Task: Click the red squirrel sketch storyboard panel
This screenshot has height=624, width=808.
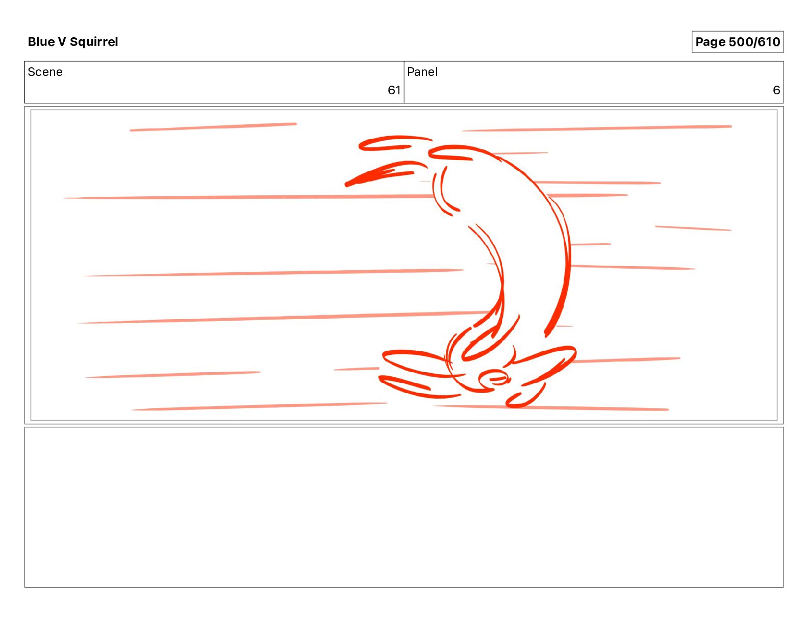Action: click(404, 265)
